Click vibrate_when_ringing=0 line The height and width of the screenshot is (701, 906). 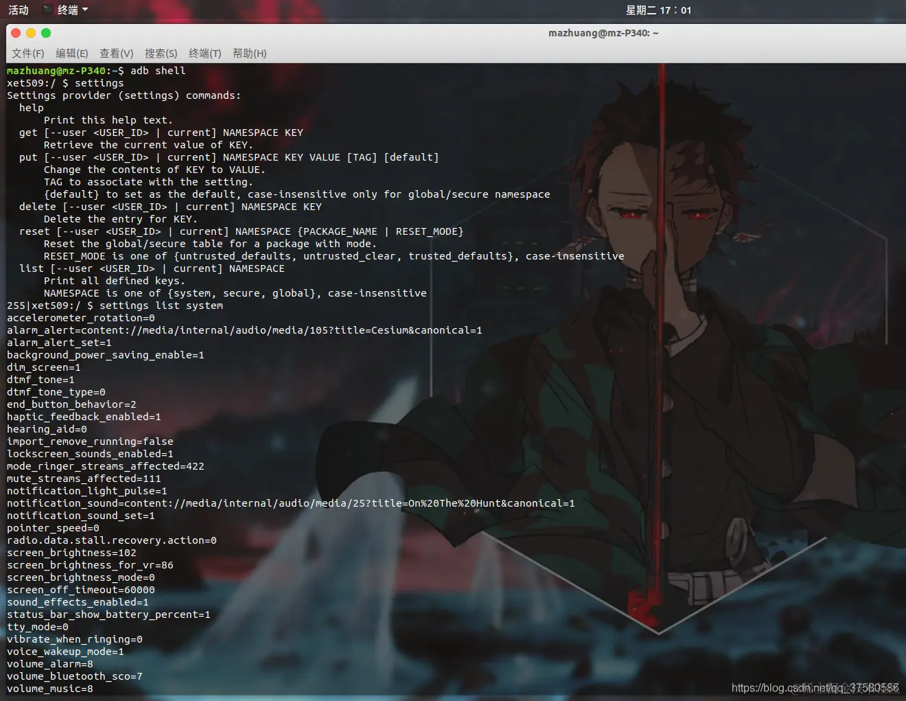75,639
